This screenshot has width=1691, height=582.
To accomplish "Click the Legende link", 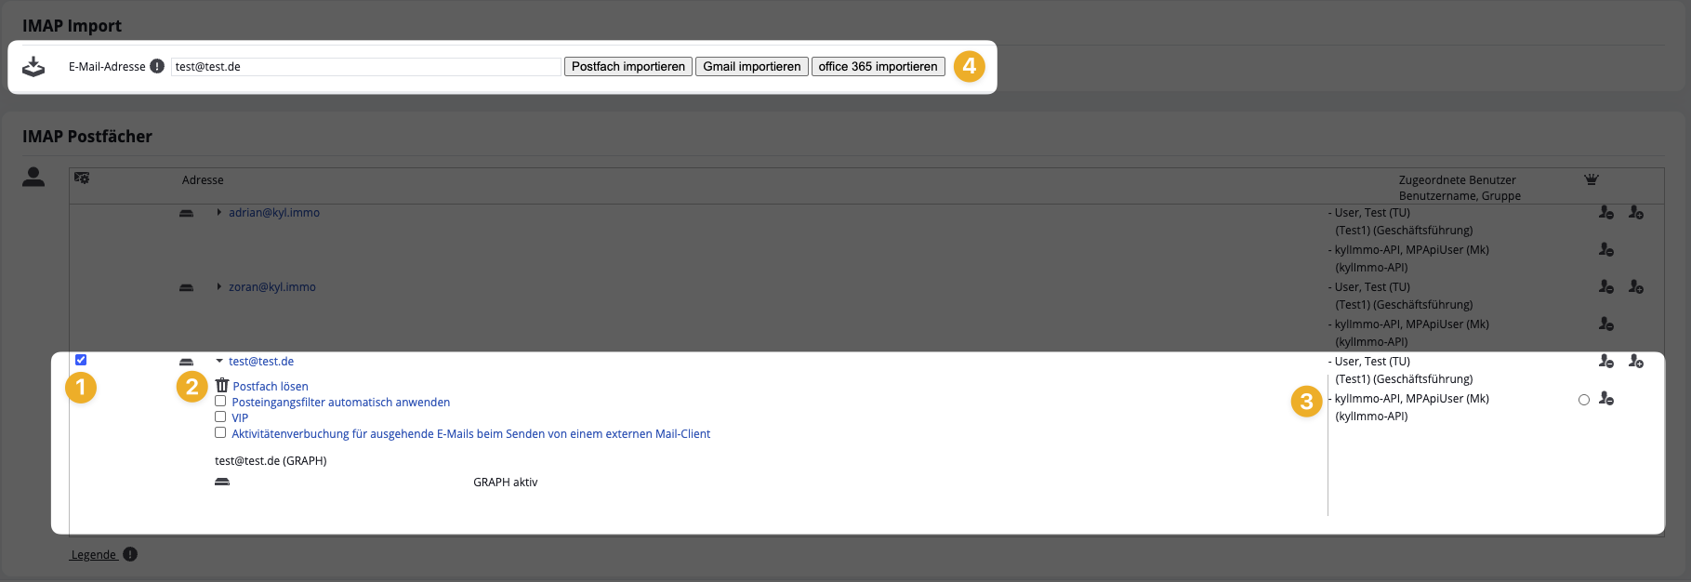I will [94, 555].
